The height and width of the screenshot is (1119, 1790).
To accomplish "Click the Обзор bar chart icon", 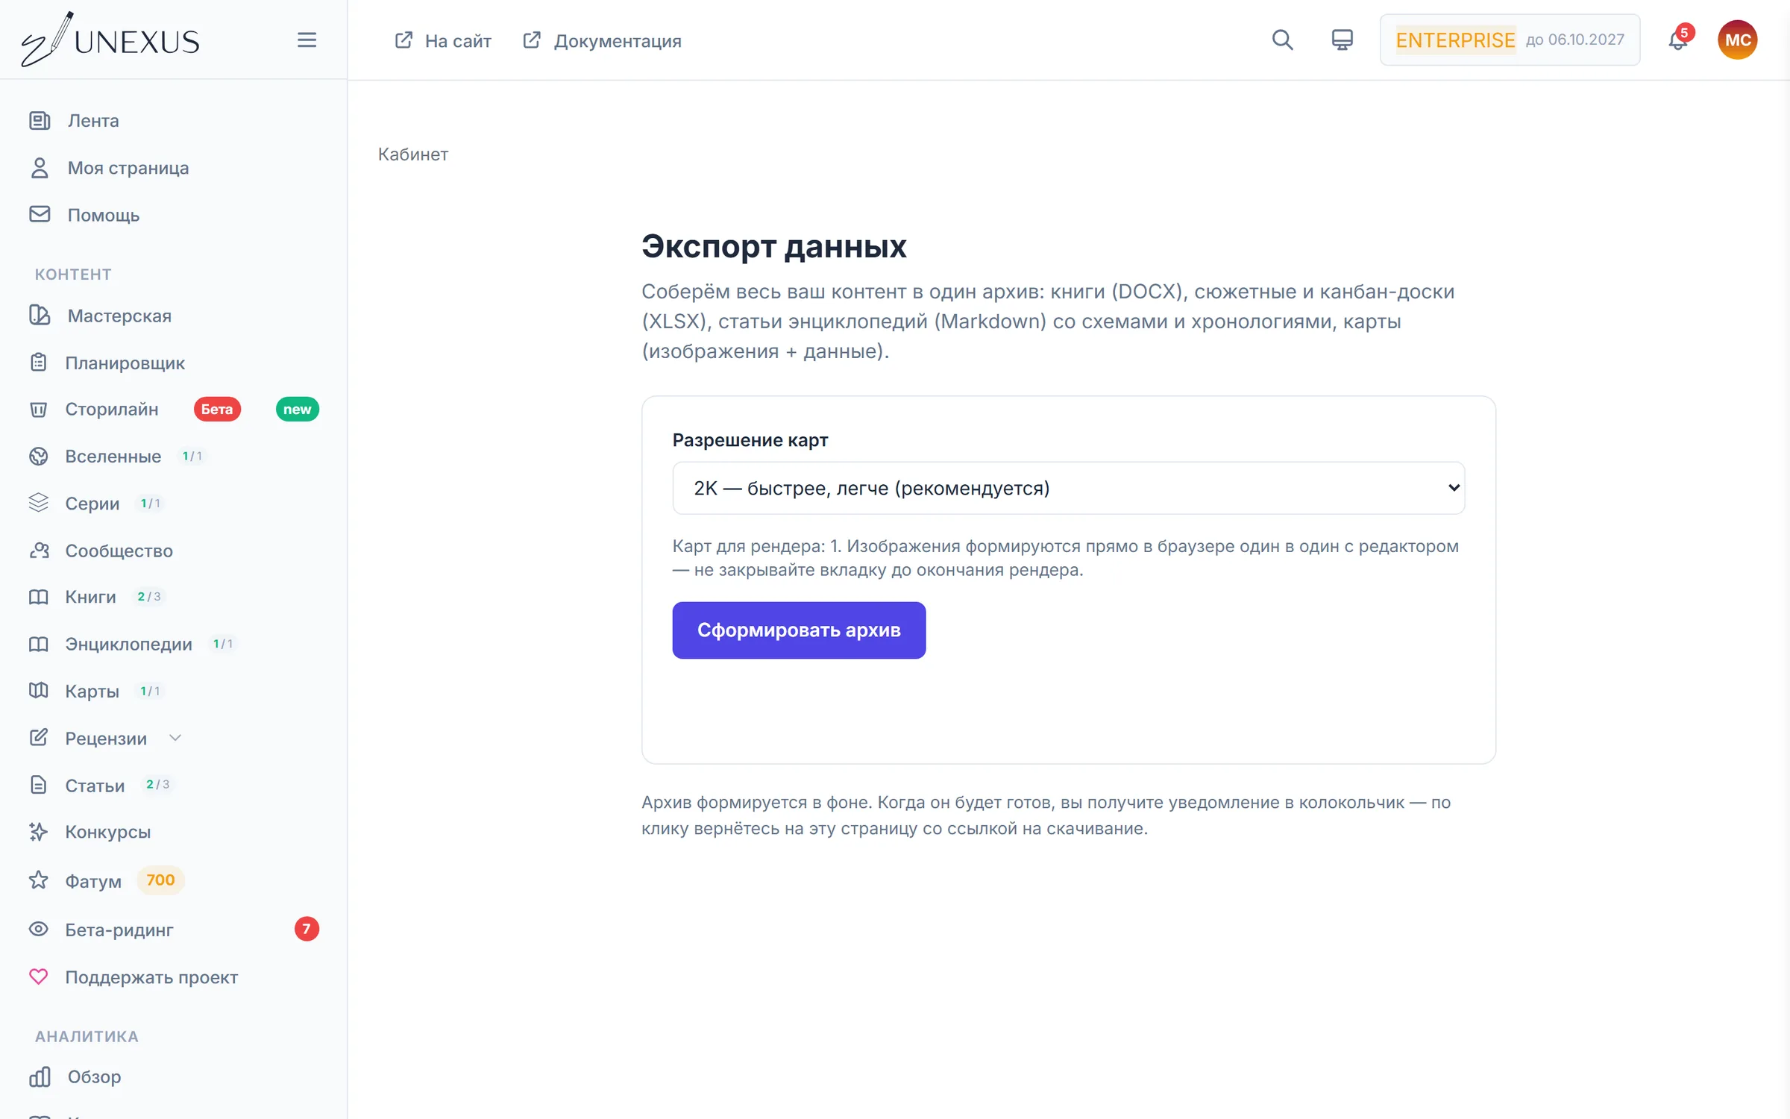I will coord(40,1076).
